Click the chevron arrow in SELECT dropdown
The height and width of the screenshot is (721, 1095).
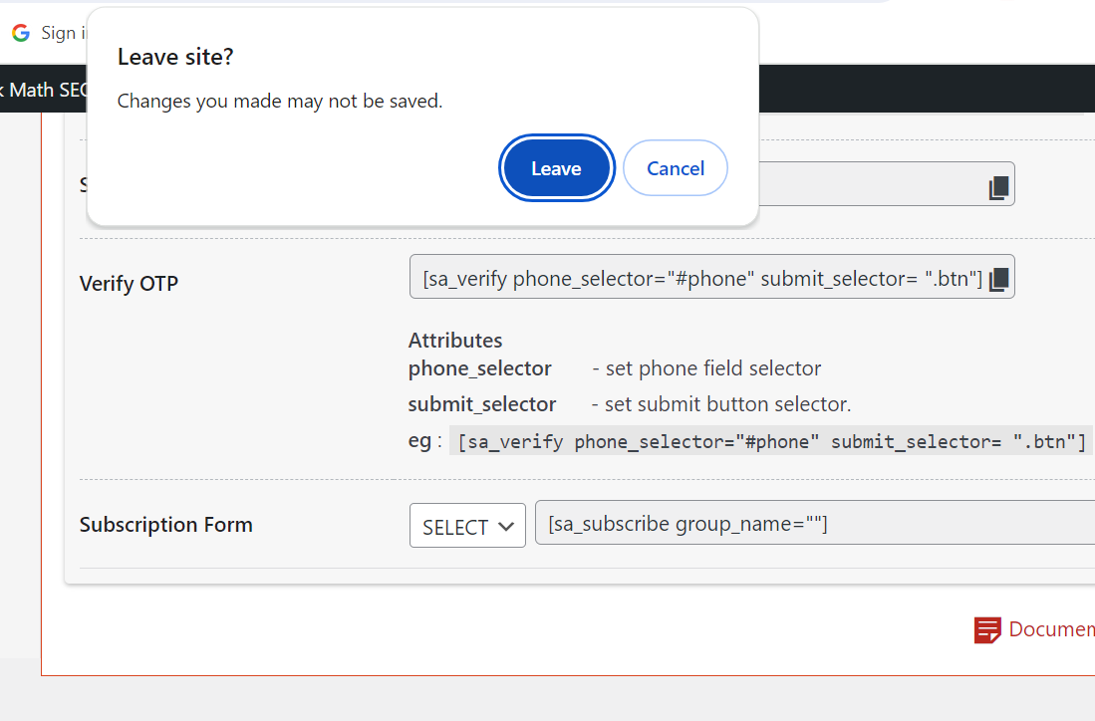[x=506, y=527]
